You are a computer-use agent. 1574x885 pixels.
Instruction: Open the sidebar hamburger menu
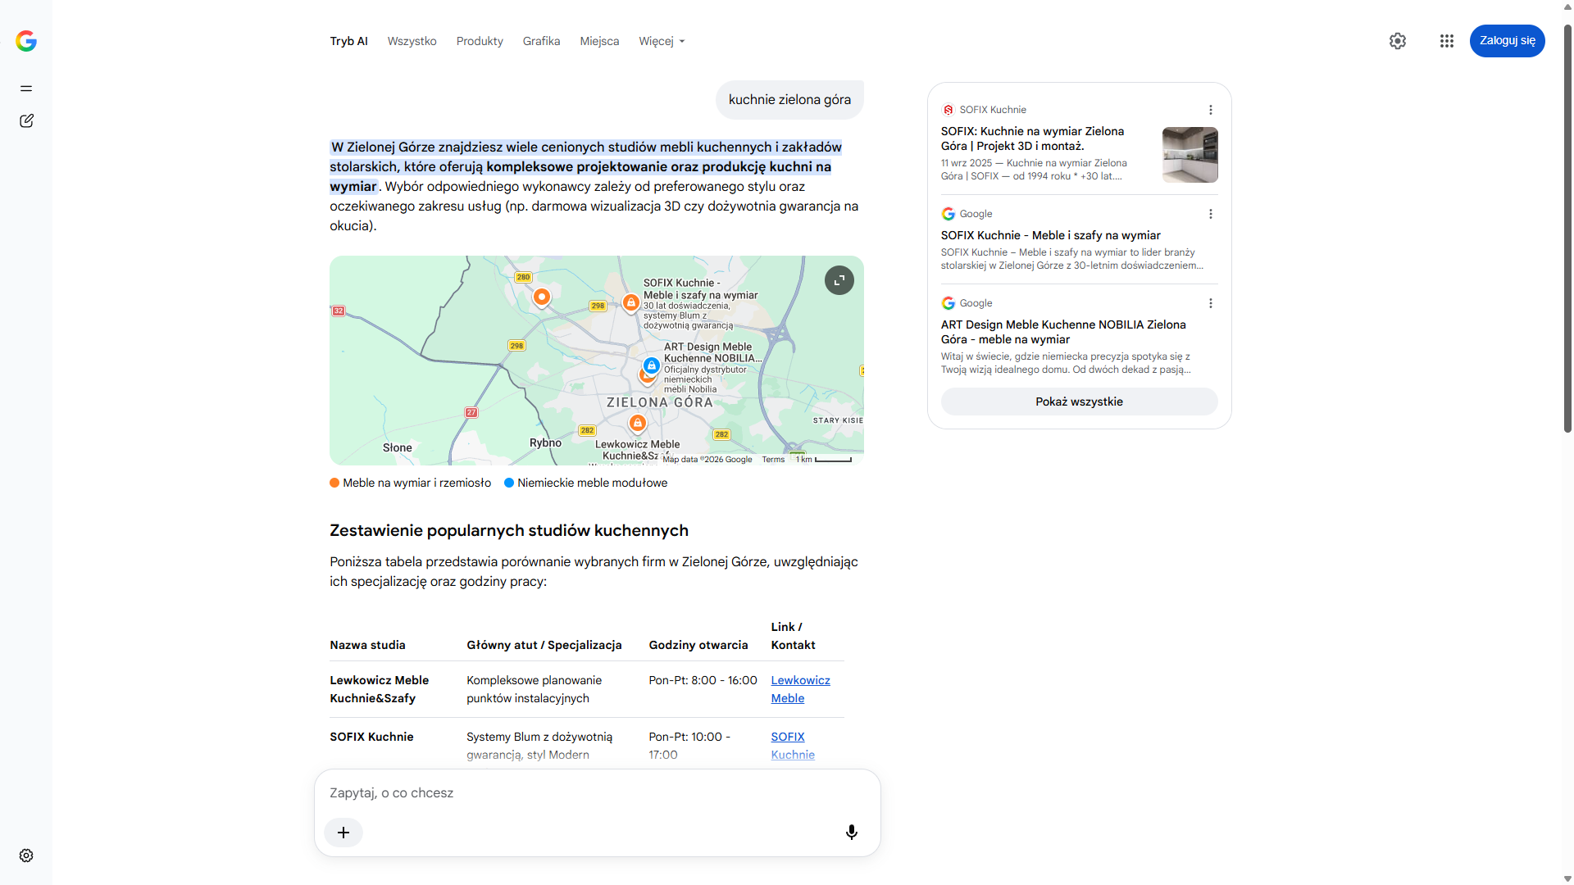click(x=26, y=88)
